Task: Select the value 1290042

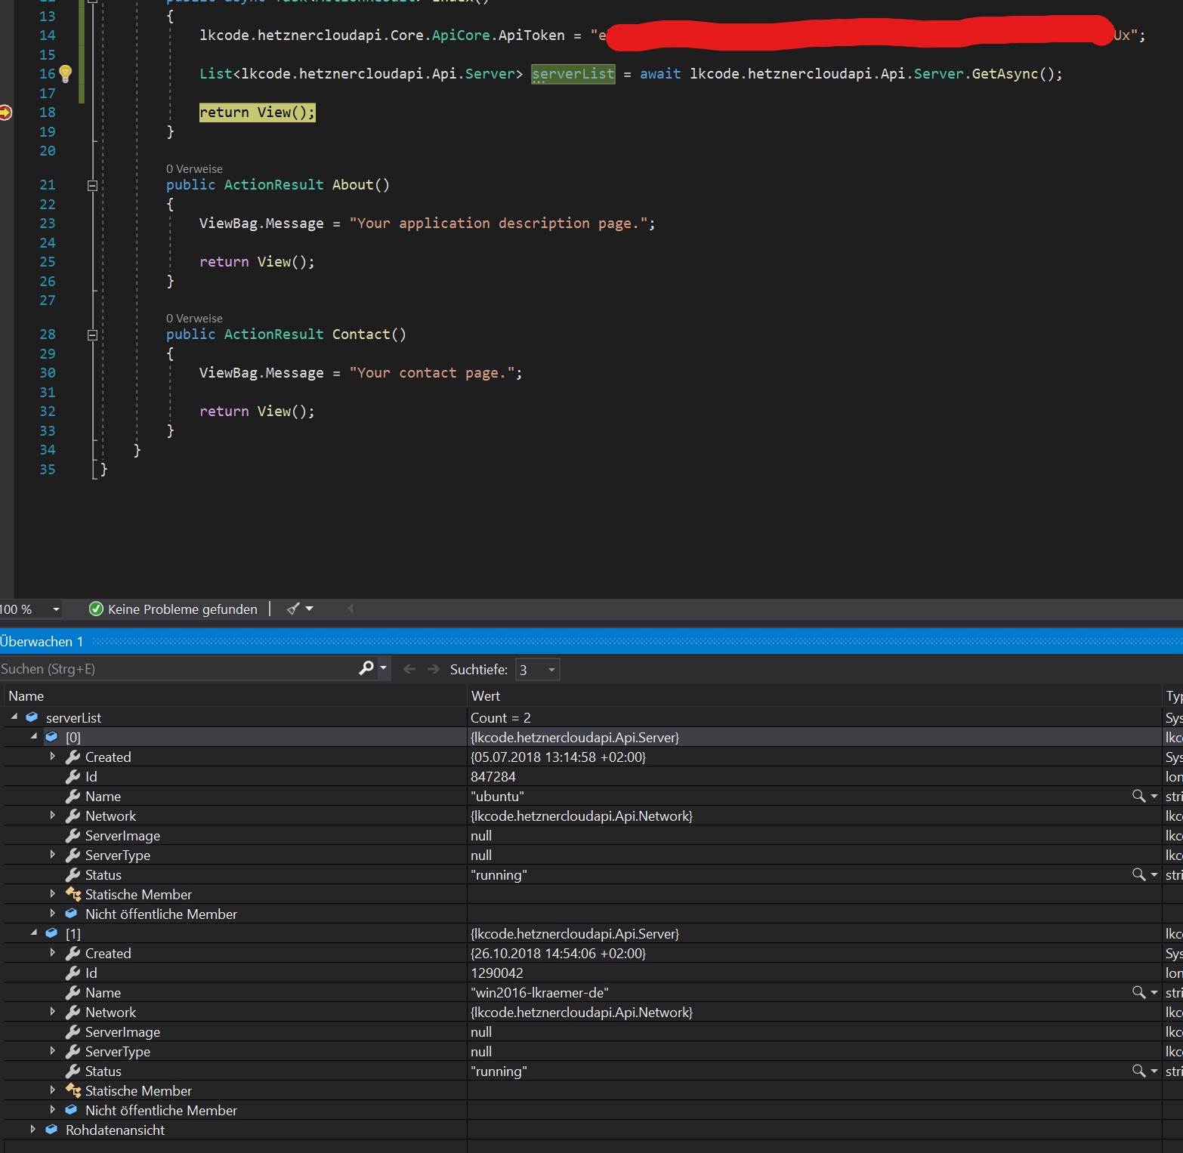Action: coord(497,973)
